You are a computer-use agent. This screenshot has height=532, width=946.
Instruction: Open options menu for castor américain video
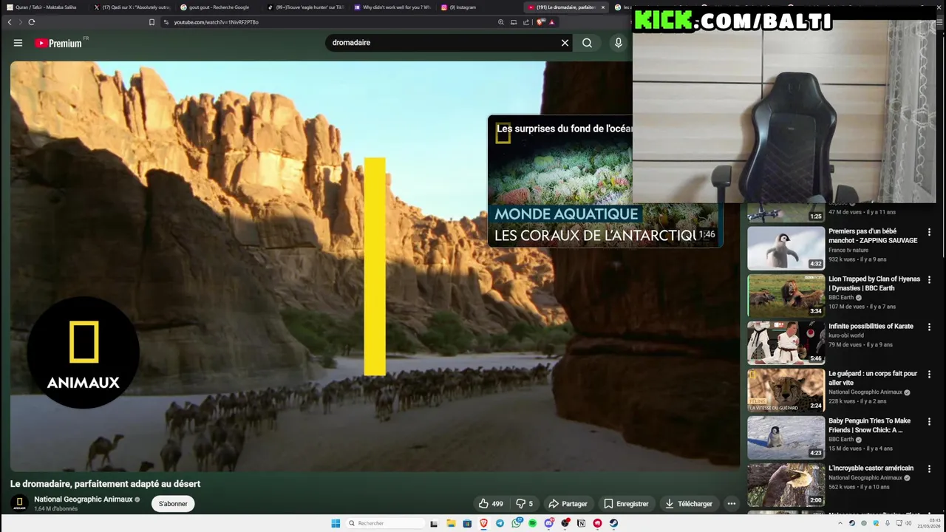[x=929, y=469]
